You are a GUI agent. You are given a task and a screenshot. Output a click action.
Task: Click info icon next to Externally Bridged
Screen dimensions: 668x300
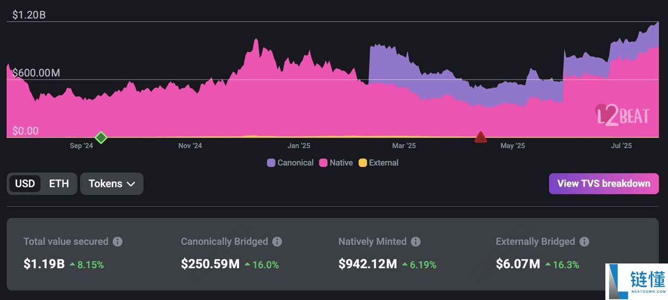coord(584,242)
